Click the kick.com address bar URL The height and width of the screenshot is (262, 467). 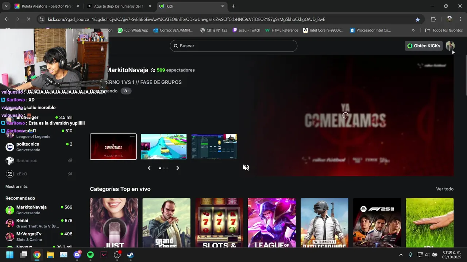[x=186, y=19]
